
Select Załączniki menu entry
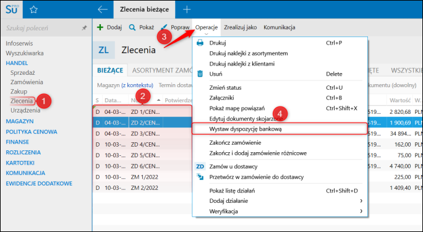(x=221, y=98)
